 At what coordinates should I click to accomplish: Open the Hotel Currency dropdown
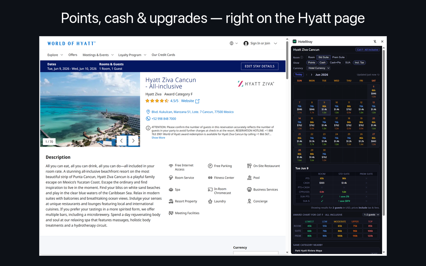click(319, 68)
